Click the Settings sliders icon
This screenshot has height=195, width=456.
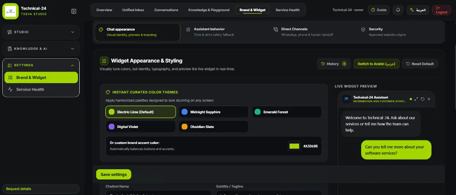click(x=10, y=65)
